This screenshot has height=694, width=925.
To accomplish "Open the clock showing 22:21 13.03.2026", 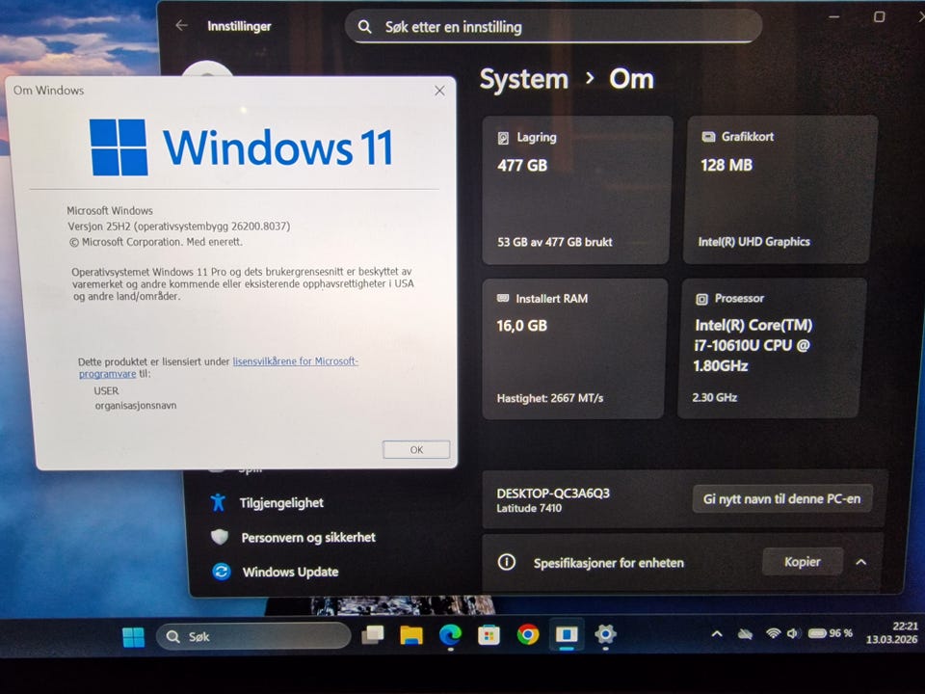I will [891, 632].
